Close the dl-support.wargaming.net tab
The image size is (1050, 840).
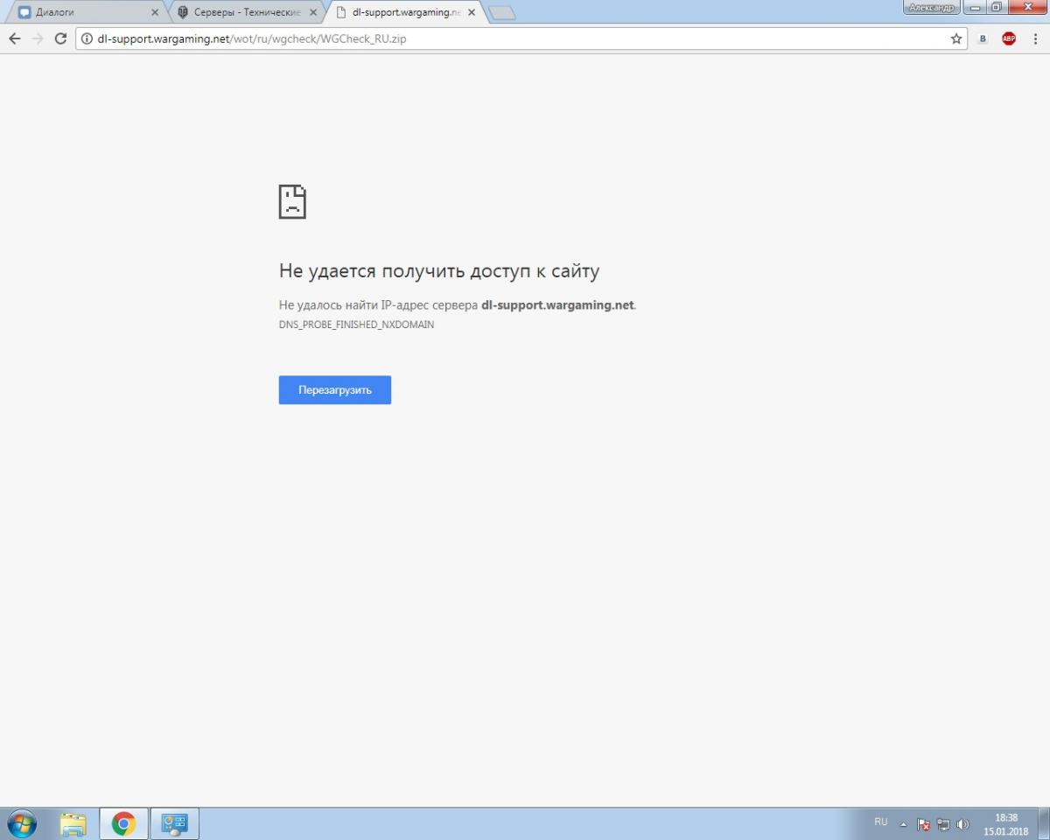click(471, 13)
